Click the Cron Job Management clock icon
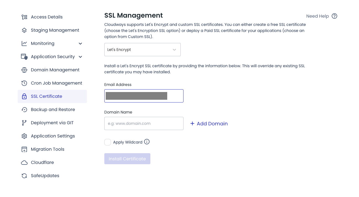The height and width of the screenshot is (197, 359). pyautogui.click(x=24, y=83)
